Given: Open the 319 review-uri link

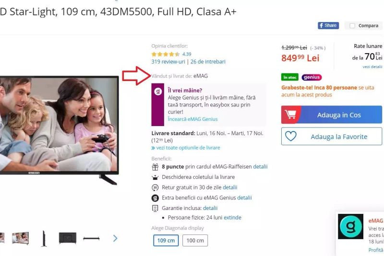Looking at the screenshot, I should point(168,62).
